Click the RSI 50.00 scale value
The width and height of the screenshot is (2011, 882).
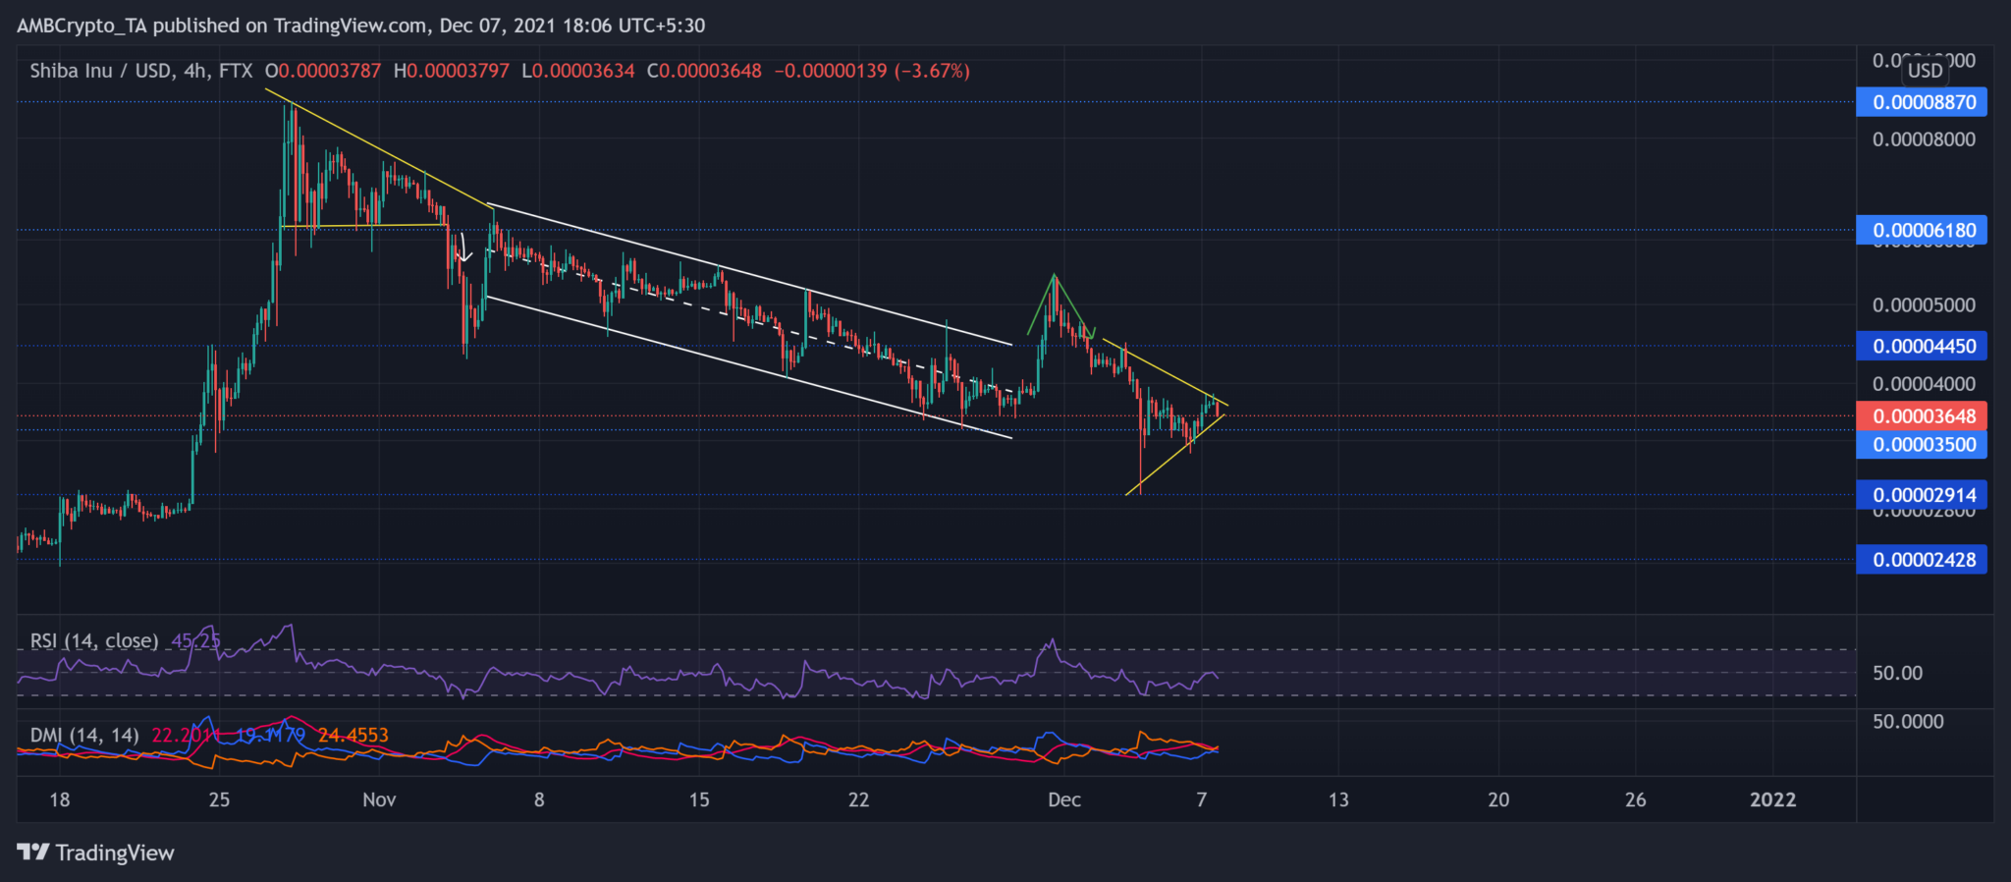[1897, 673]
